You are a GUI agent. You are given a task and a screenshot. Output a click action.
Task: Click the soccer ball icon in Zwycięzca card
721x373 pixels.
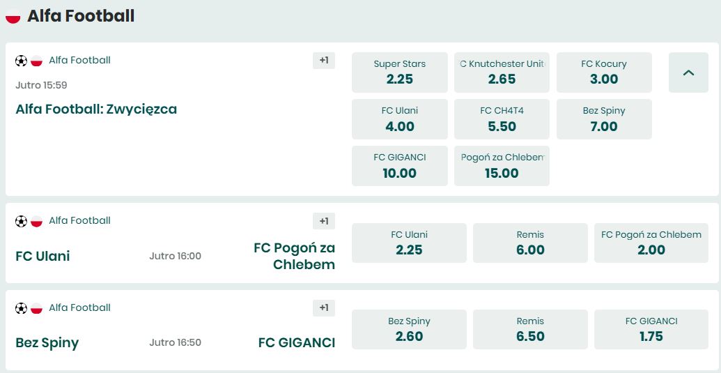(x=21, y=61)
